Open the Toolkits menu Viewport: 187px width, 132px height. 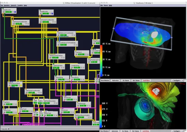tap(20, 5)
